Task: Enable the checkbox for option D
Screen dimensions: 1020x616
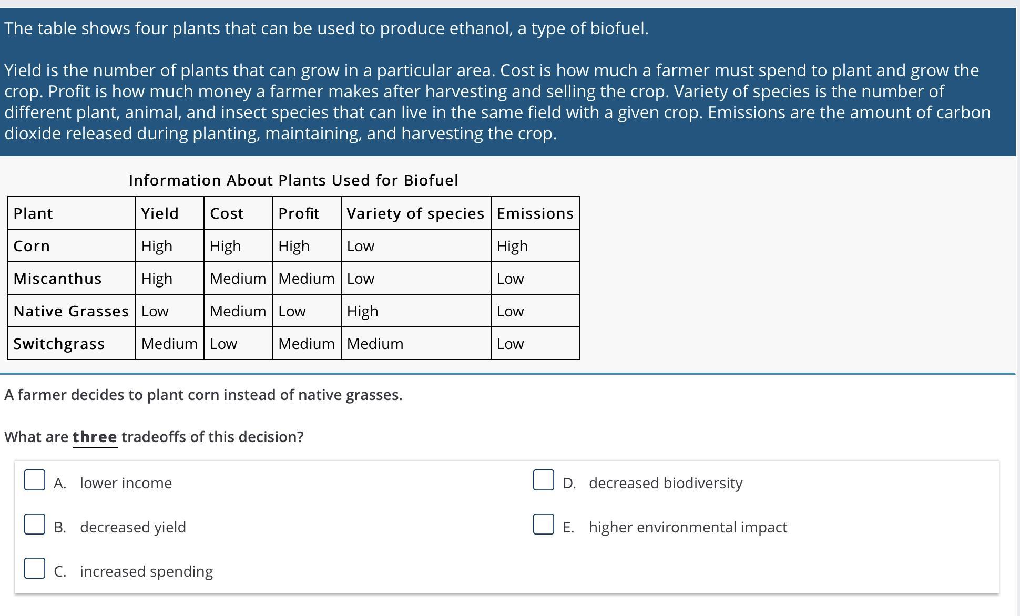Action: 543,480
